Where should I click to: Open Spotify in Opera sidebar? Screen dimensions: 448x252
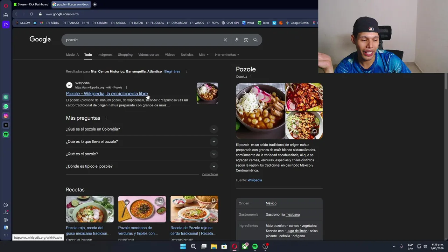(x=6, y=134)
